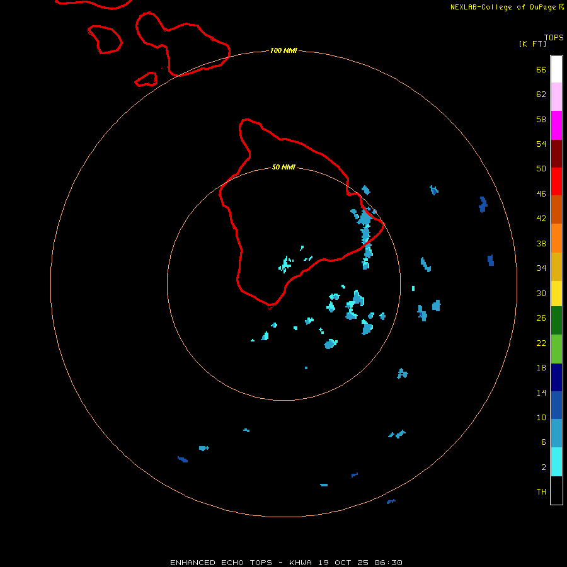The width and height of the screenshot is (567, 567).
Task: Click the bright yellow legend swatch
Action: [556, 293]
